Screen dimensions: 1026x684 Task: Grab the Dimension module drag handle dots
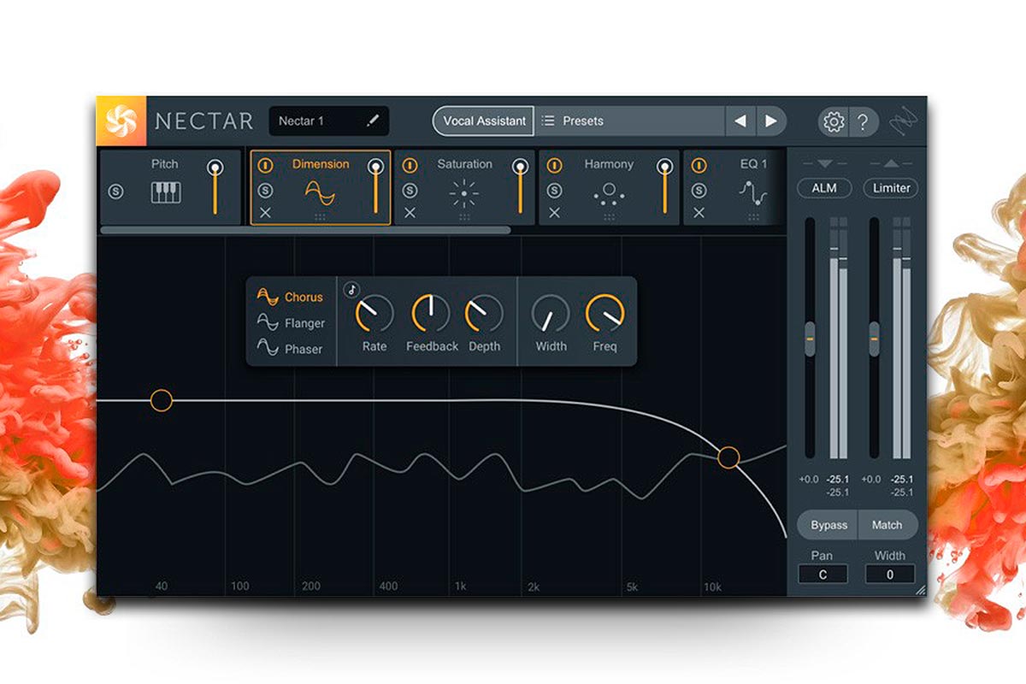click(x=321, y=217)
